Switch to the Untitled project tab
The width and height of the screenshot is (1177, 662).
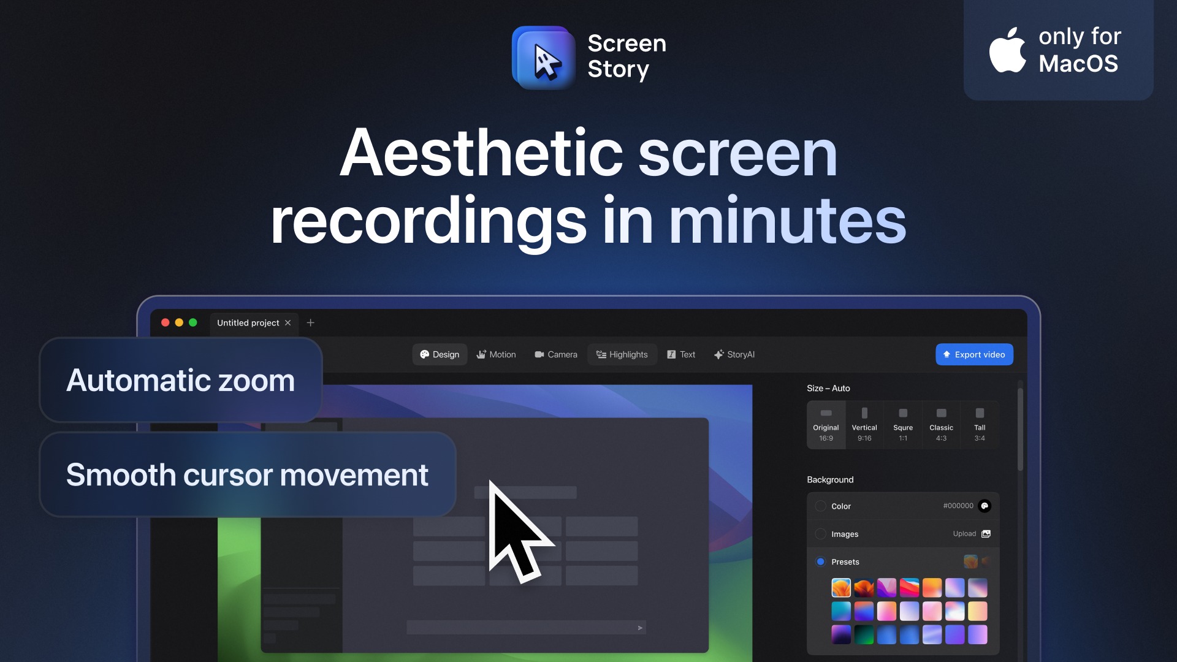(248, 322)
